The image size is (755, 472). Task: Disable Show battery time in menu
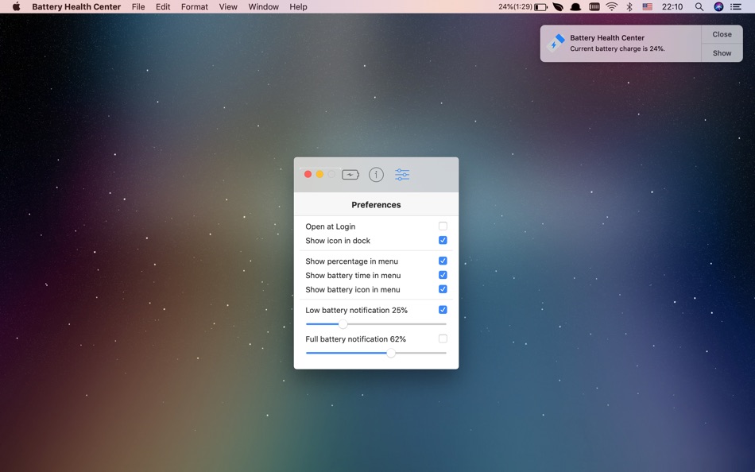(x=443, y=274)
